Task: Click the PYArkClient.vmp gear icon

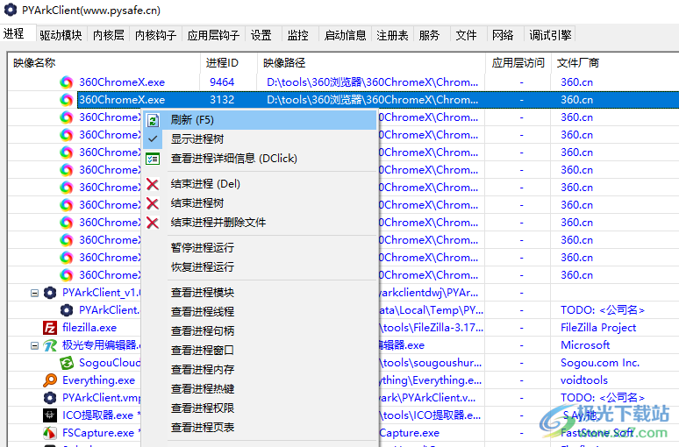Action: [50, 398]
